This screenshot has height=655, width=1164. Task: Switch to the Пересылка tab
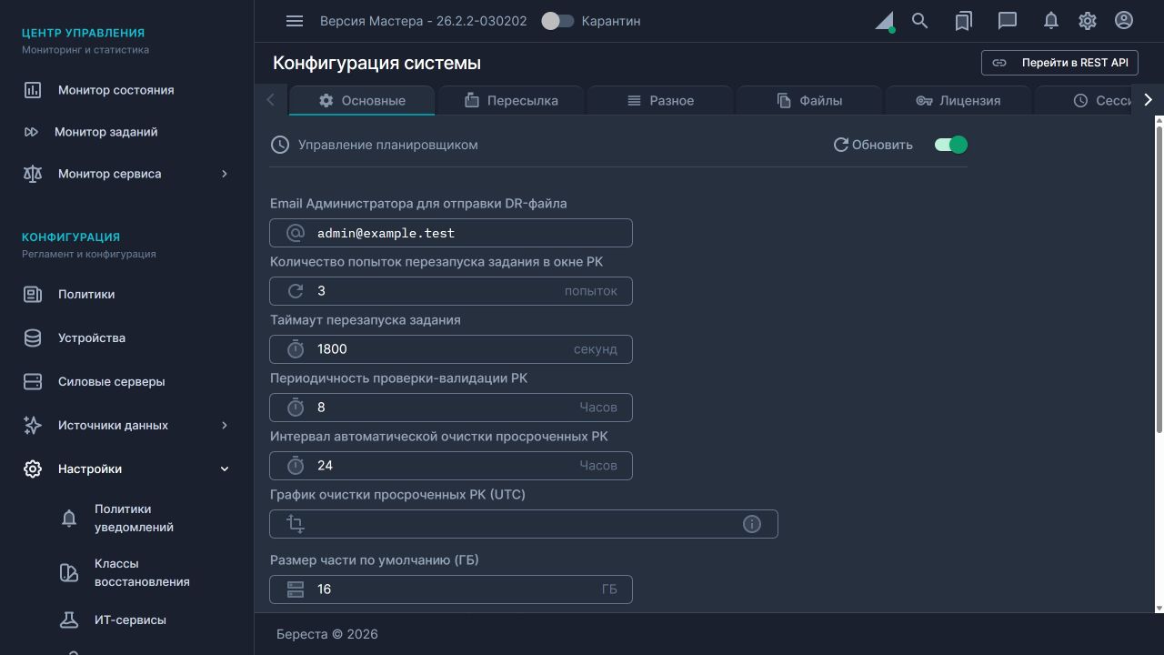click(511, 101)
